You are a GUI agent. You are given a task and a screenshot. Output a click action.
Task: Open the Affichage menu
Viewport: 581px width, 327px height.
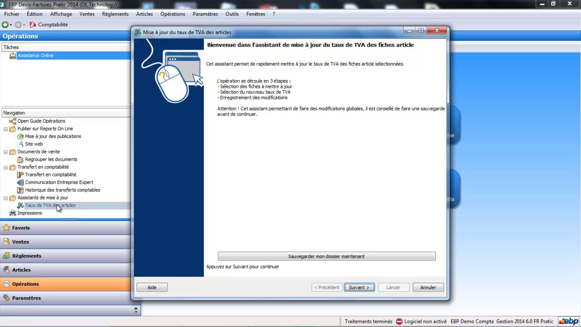tap(61, 14)
